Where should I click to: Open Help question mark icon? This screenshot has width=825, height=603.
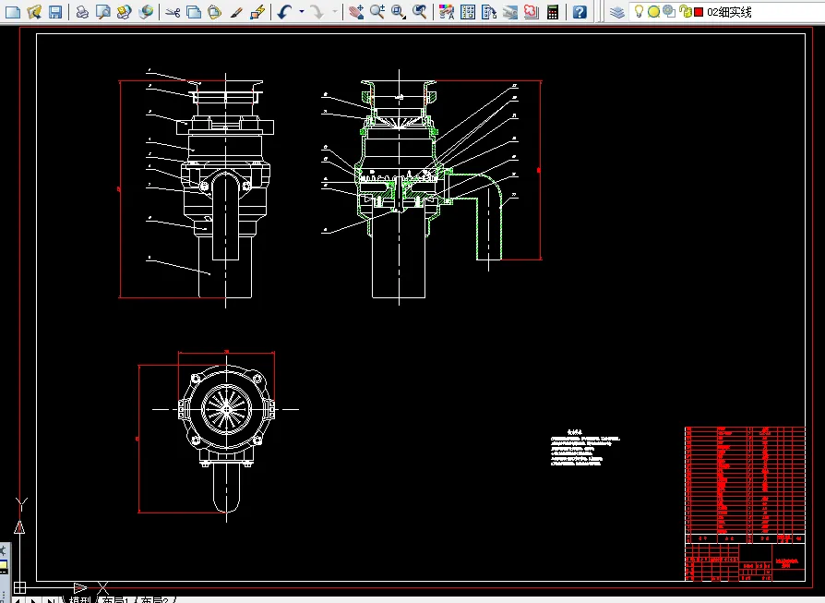click(580, 12)
